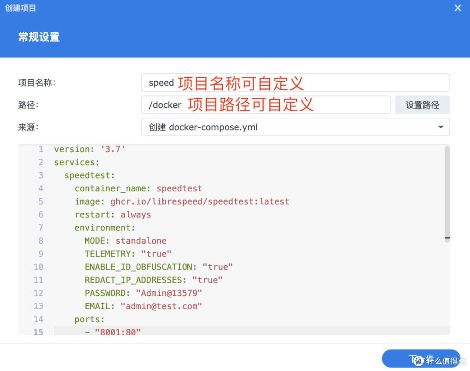
Task: Click the "8001:80" port mapping line
Action: (113, 332)
